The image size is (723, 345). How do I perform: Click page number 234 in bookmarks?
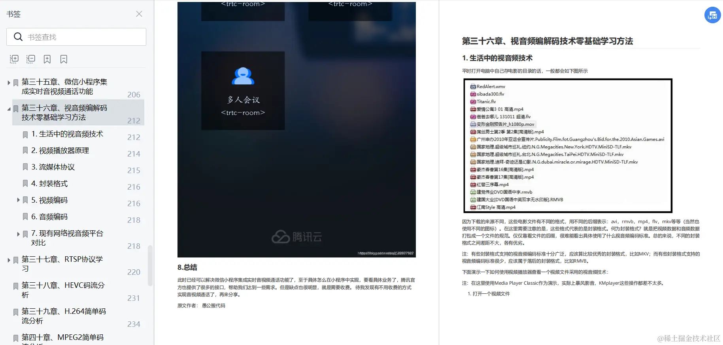tap(134, 324)
